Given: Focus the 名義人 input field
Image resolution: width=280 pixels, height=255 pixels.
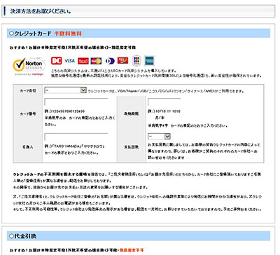Looking at the screenshot, I should click(76, 137).
